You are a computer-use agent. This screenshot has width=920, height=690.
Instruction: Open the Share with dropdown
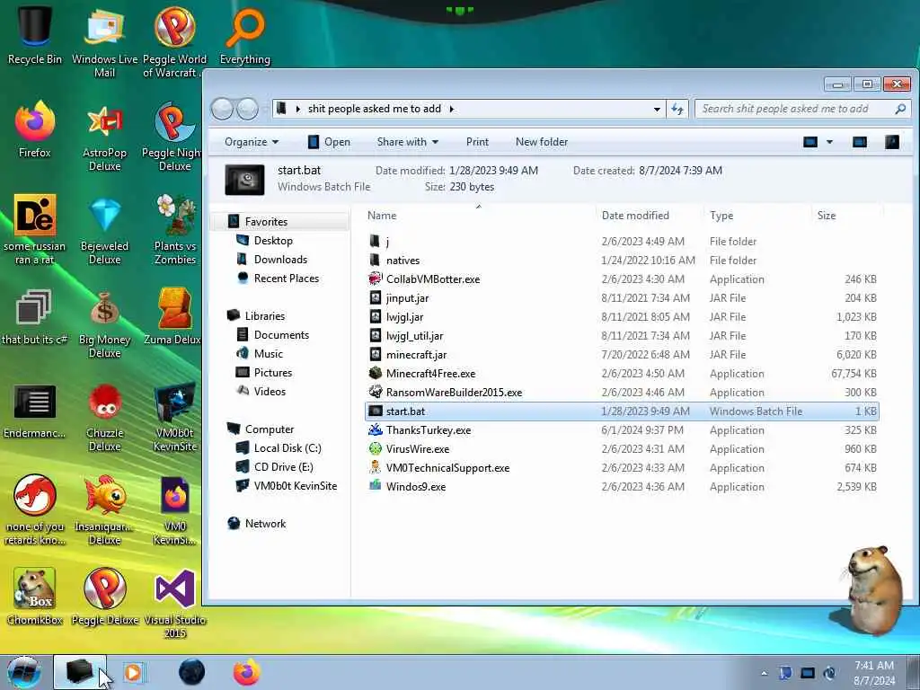[x=408, y=142]
